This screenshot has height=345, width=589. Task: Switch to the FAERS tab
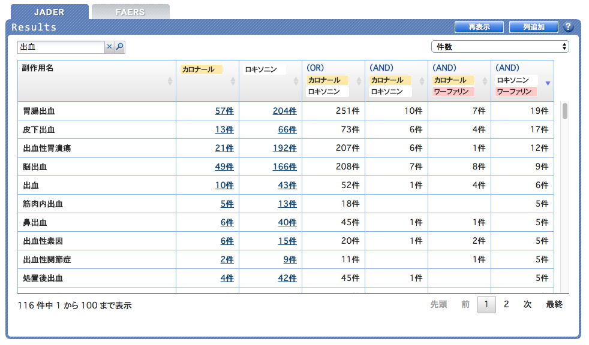[130, 12]
